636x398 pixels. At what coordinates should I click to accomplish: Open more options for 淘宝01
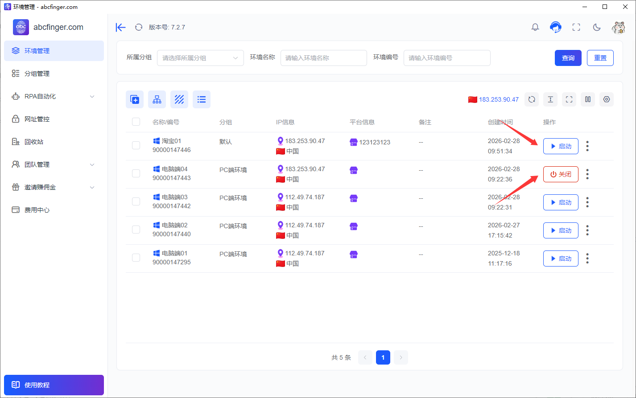587,146
